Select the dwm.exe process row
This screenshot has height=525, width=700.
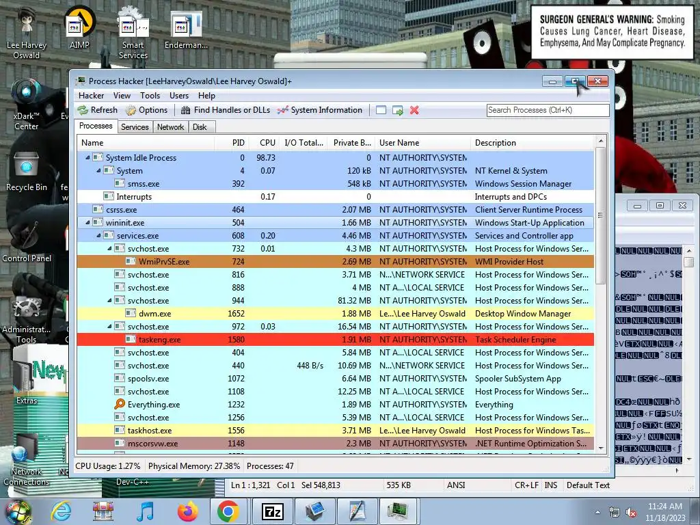pos(335,313)
